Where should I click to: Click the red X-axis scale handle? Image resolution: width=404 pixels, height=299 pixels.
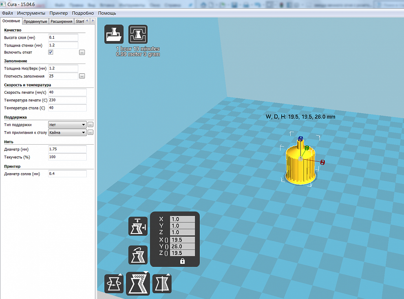(x=322, y=162)
